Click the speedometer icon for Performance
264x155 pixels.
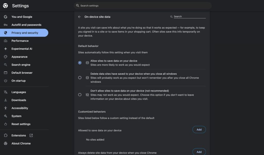click(x=6, y=41)
